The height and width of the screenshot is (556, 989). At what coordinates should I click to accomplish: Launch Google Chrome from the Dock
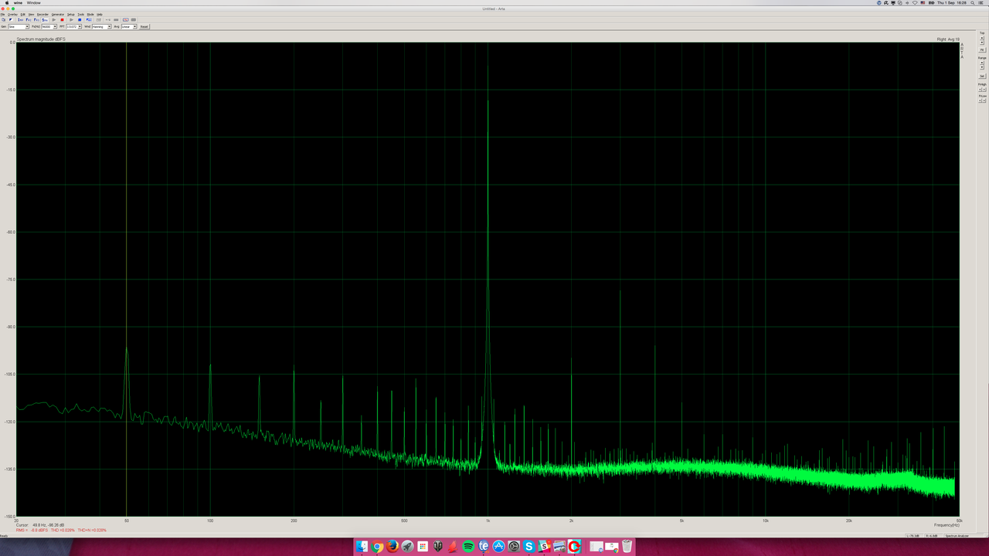(377, 547)
